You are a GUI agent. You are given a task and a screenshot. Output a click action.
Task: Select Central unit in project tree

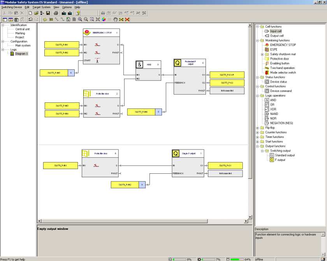[x=22, y=29]
